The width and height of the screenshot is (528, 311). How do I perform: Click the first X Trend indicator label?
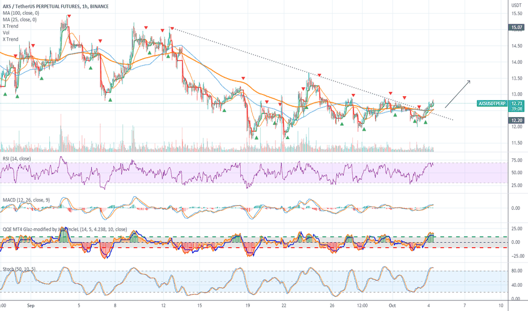[10, 26]
